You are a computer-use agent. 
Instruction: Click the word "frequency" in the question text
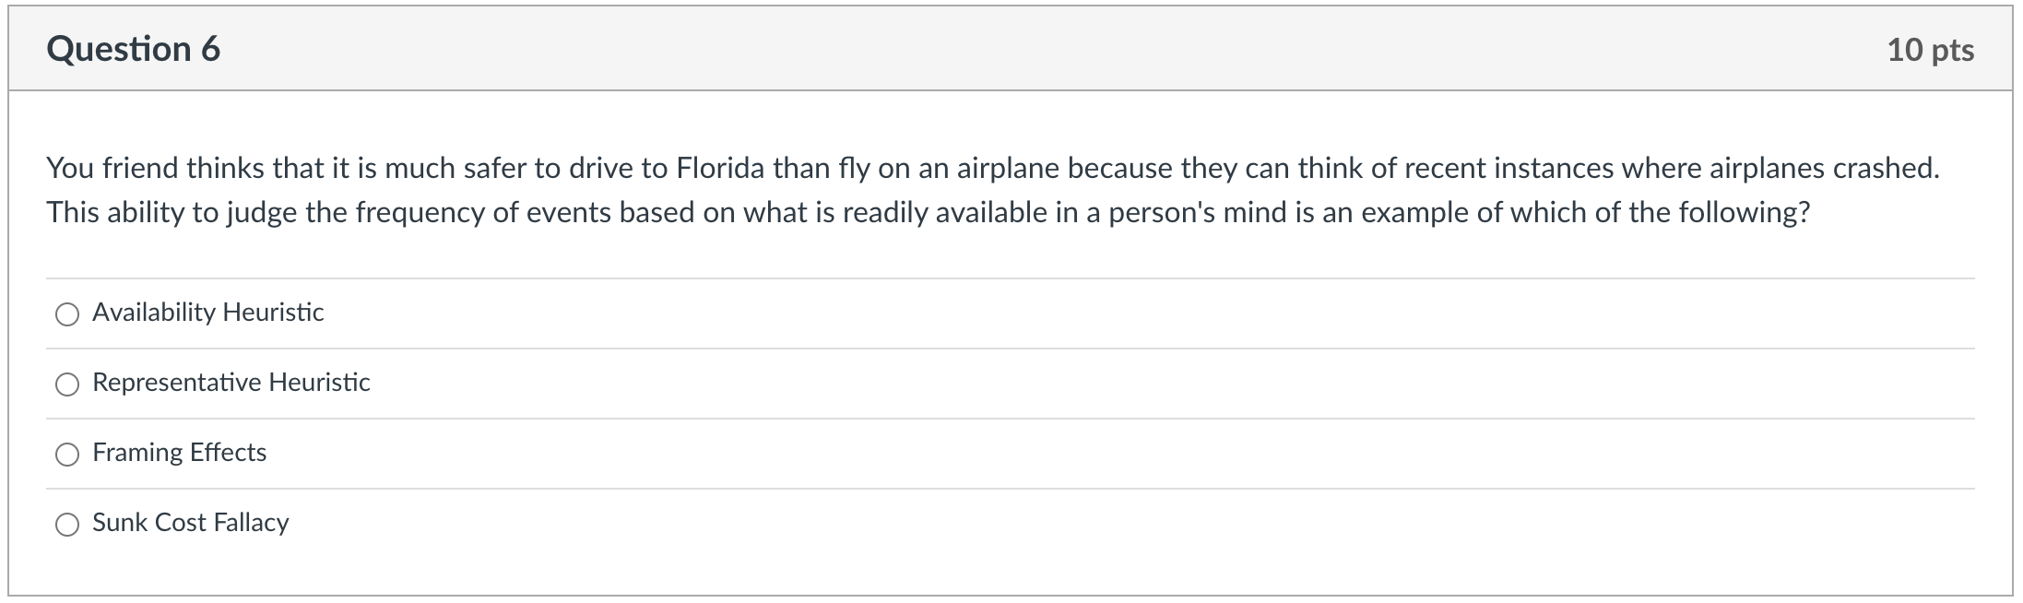coord(420,213)
